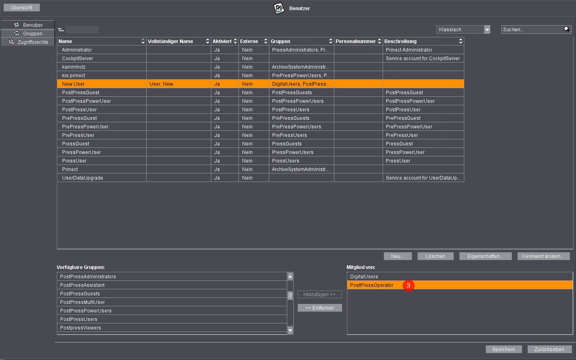Select PostPressGuests in available groups
The height and width of the screenshot is (360, 576).
point(172,293)
